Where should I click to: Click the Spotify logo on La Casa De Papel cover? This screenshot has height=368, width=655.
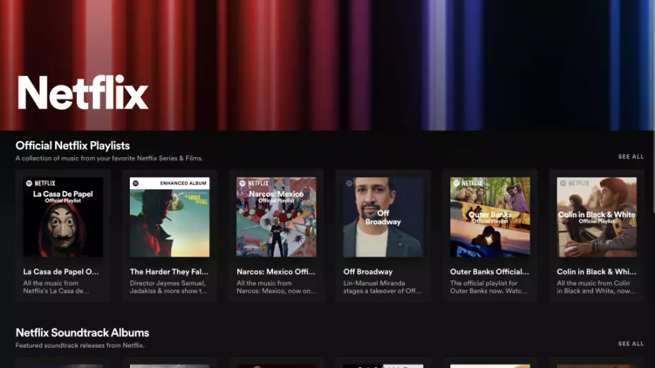[30, 183]
